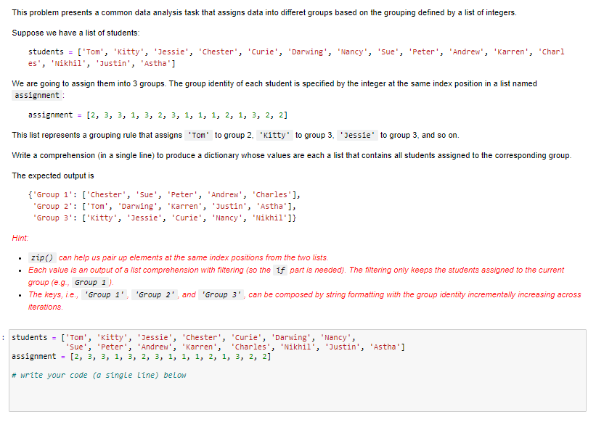Click the expected output row for 'Group 2'

coord(164,207)
